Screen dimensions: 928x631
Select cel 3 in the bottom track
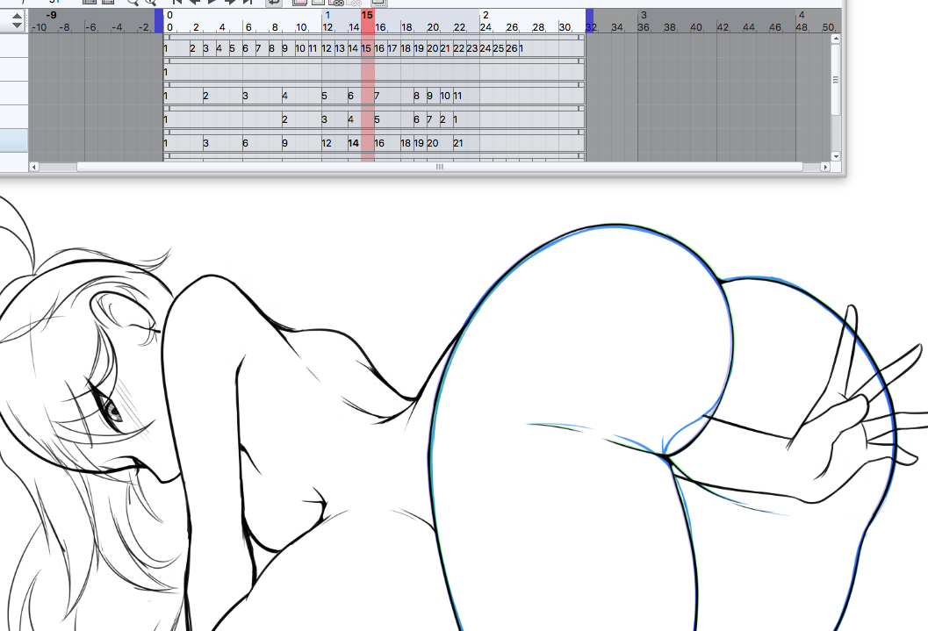[x=206, y=143]
